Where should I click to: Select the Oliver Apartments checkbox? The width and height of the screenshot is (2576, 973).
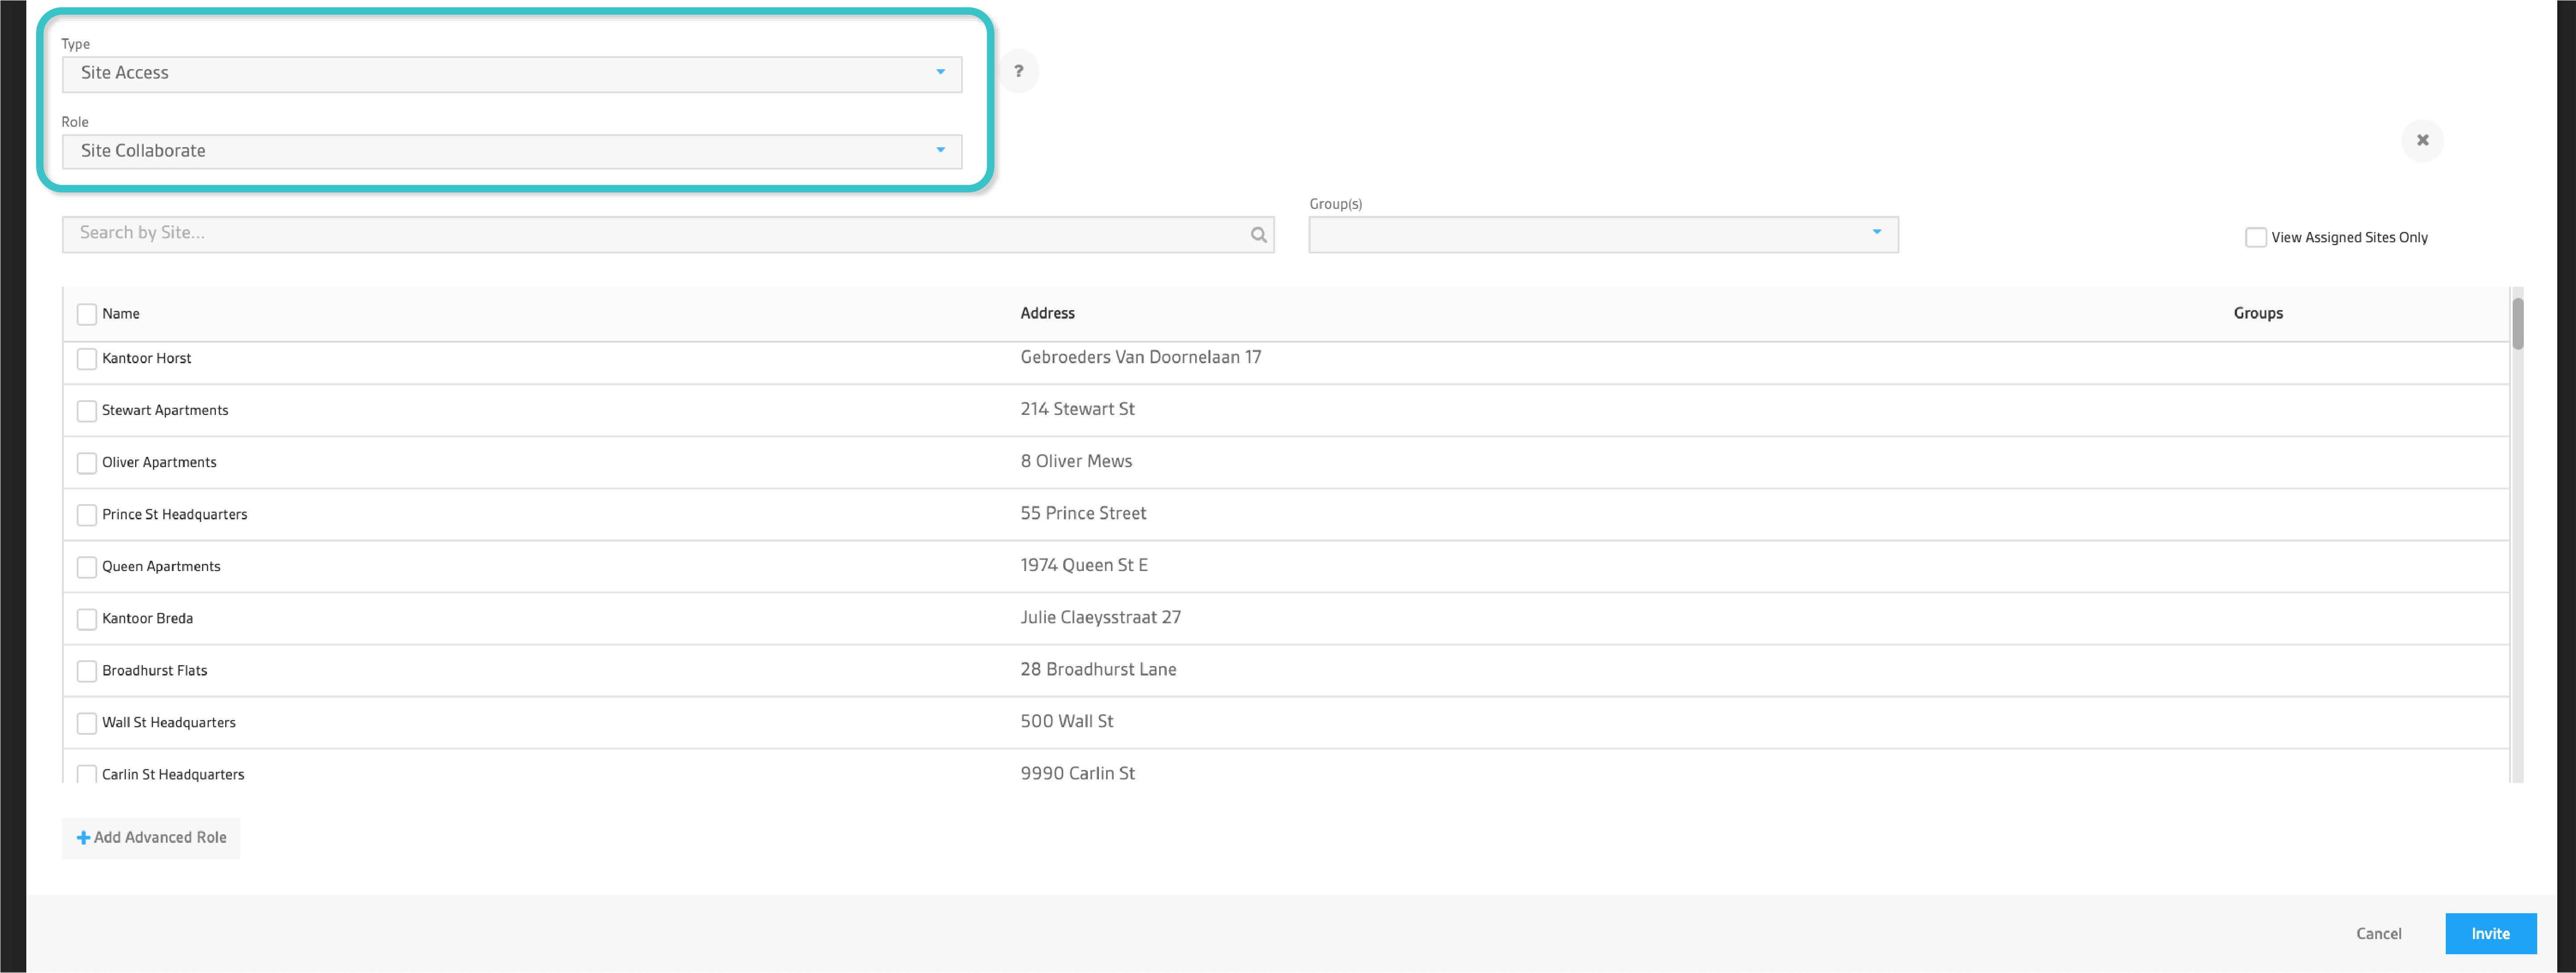(x=87, y=463)
